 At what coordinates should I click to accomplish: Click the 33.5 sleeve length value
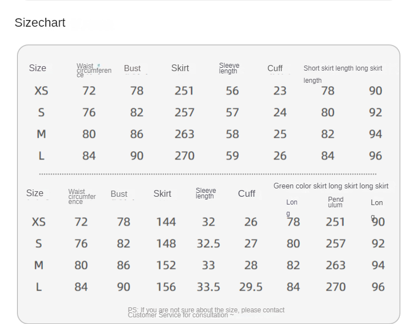pyautogui.click(x=209, y=287)
